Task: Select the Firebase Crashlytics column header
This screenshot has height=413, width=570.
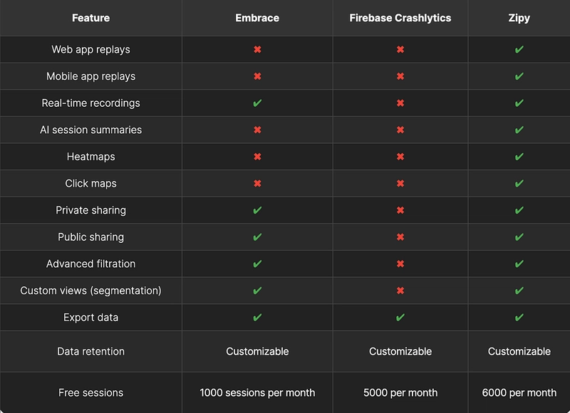Action: pos(400,18)
